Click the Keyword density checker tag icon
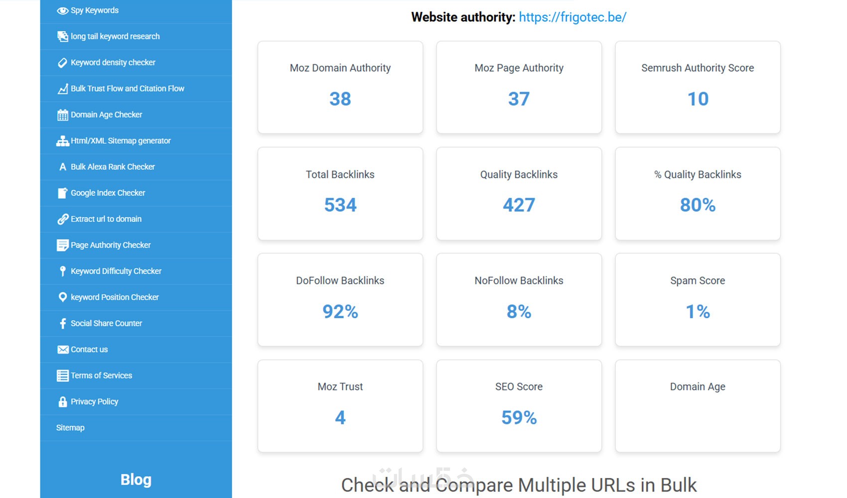 (x=62, y=63)
